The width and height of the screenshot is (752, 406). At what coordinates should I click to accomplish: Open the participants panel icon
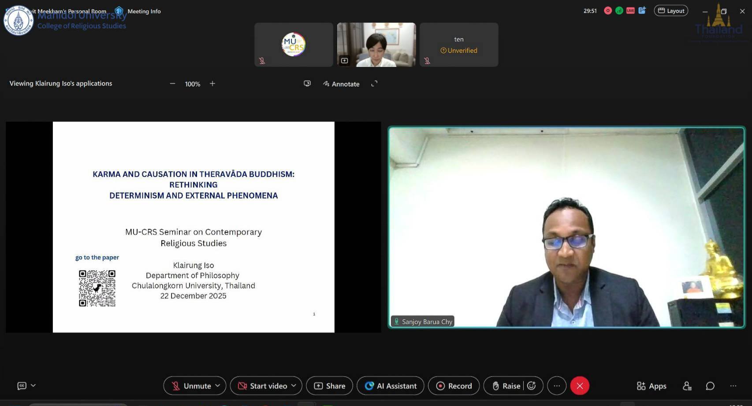point(687,386)
